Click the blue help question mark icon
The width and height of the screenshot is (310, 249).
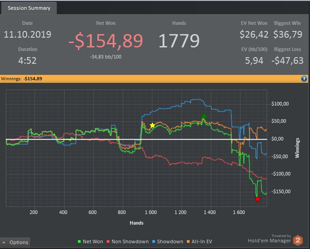[304, 79]
